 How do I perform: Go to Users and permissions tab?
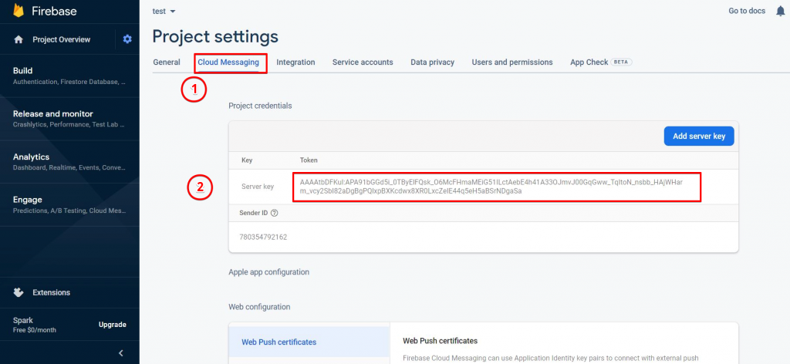(512, 62)
